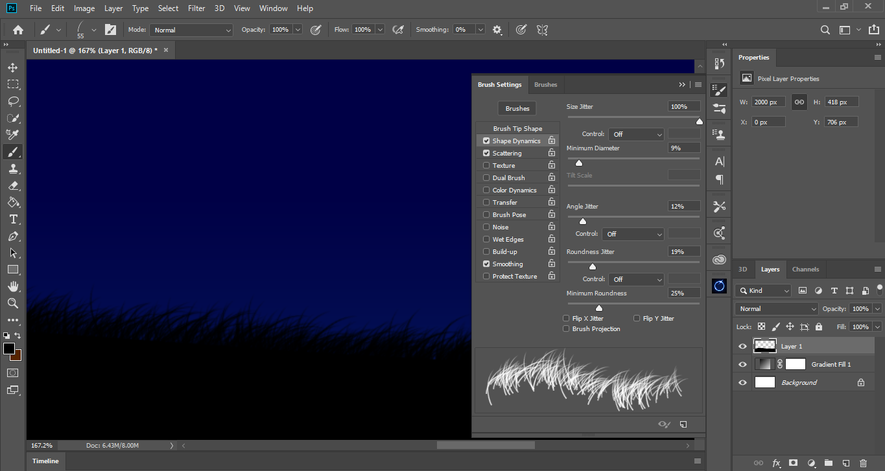Select the Move tool

click(13, 67)
